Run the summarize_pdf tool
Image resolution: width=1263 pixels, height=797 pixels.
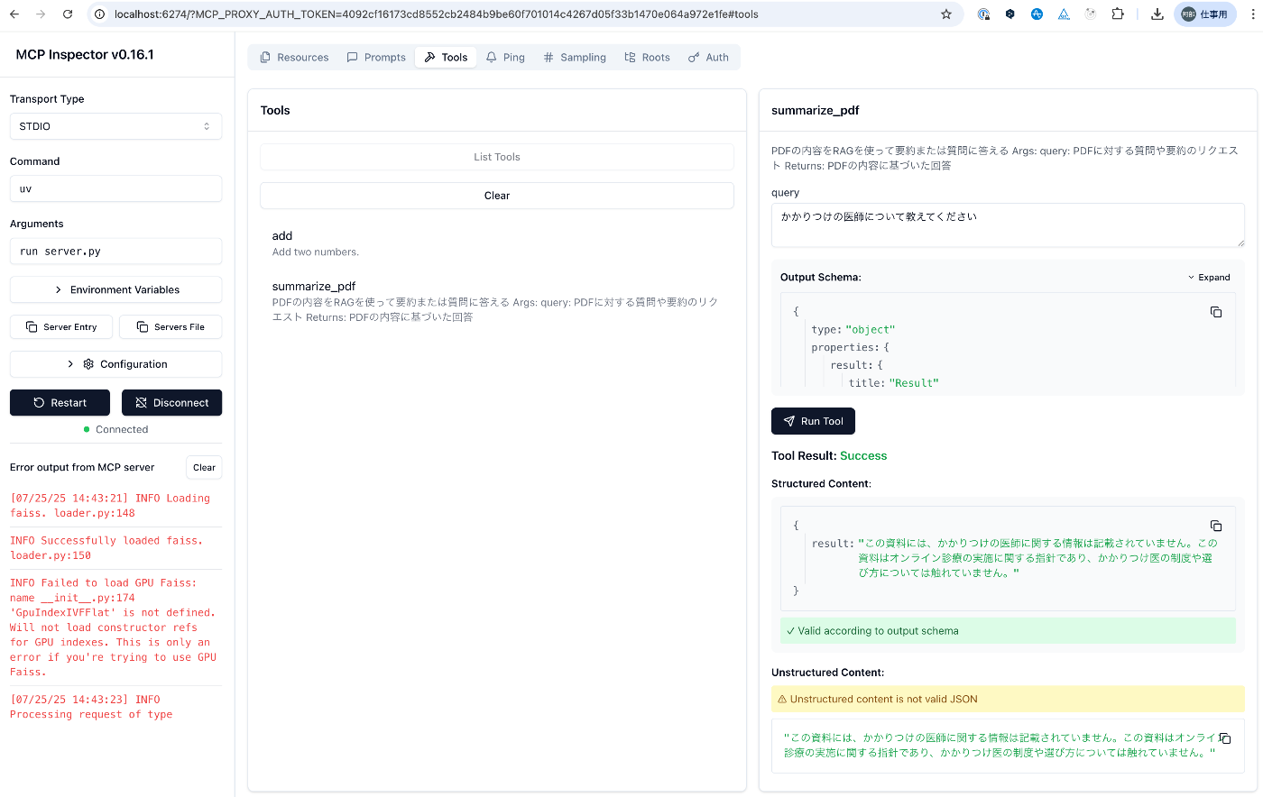coord(813,421)
